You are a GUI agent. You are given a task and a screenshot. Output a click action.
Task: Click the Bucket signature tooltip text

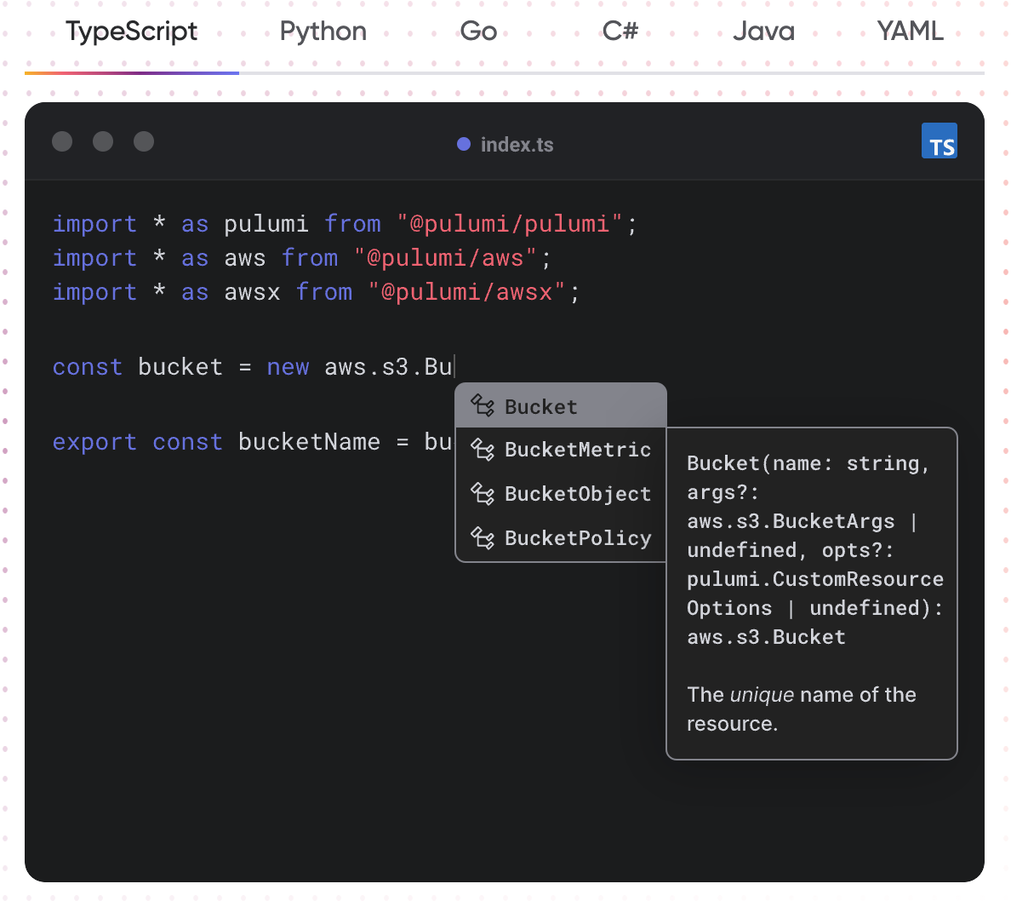point(815,550)
